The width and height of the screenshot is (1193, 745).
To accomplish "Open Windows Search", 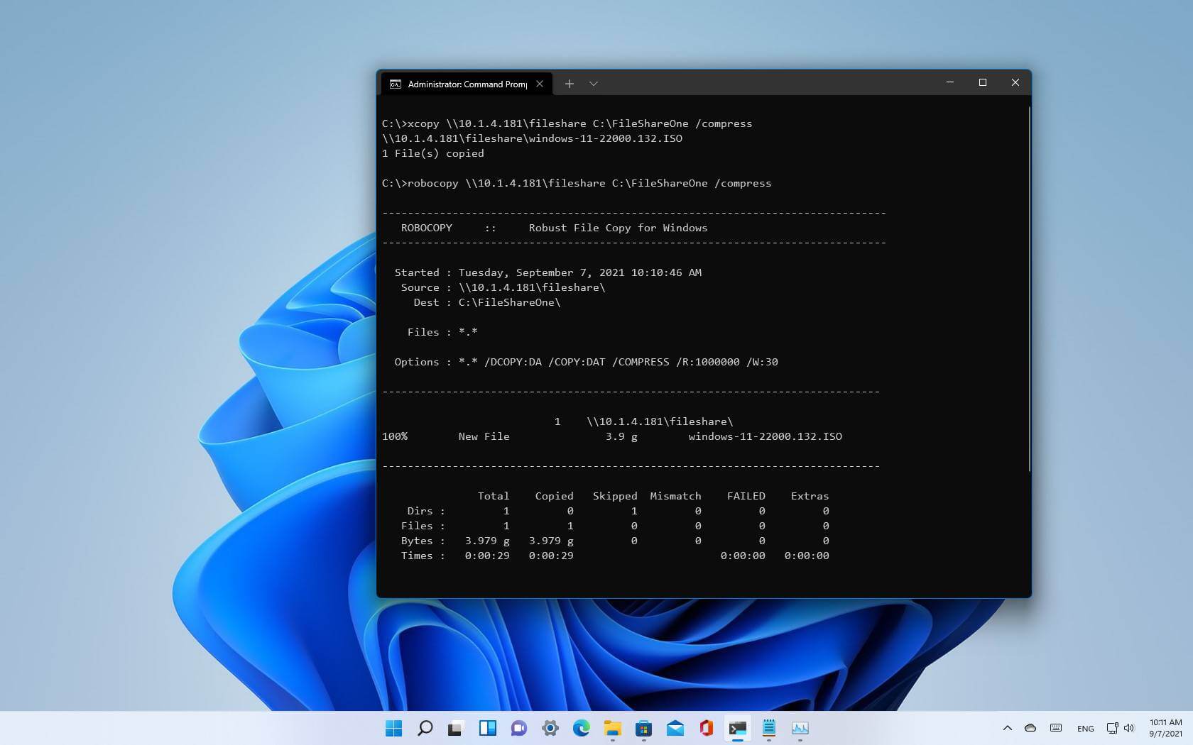I will pyautogui.click(x=424, y=729).
